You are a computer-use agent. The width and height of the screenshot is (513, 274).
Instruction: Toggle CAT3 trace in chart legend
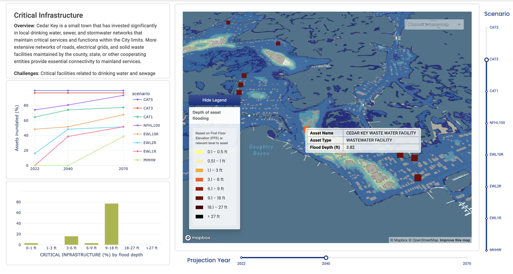click(x=143, y=108)
